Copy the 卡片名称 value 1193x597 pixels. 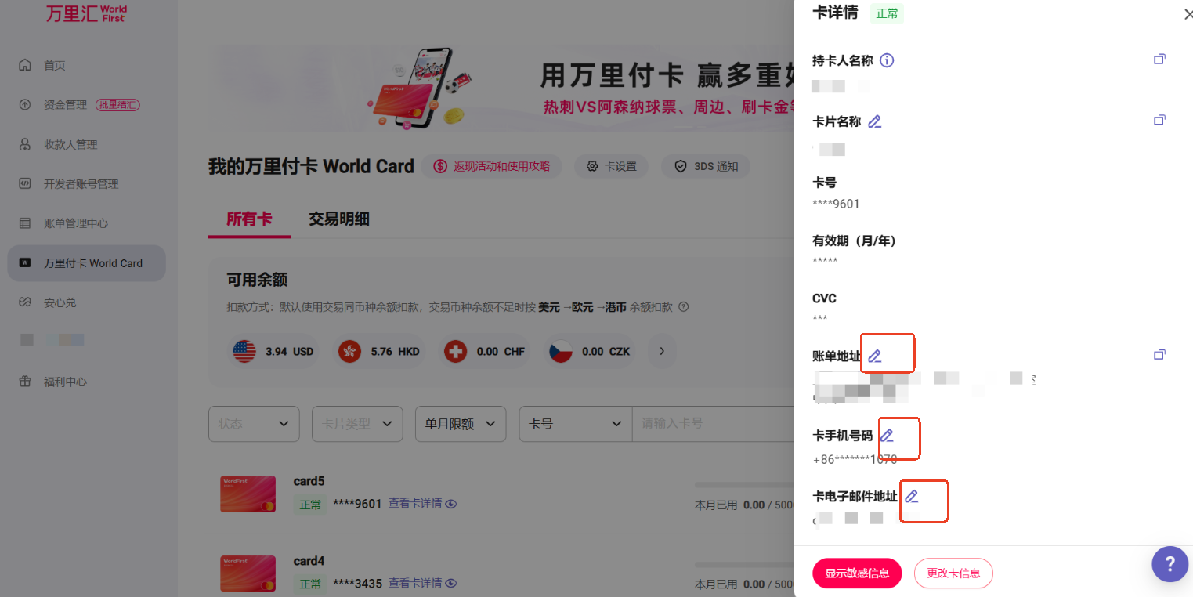point(1159,120)
